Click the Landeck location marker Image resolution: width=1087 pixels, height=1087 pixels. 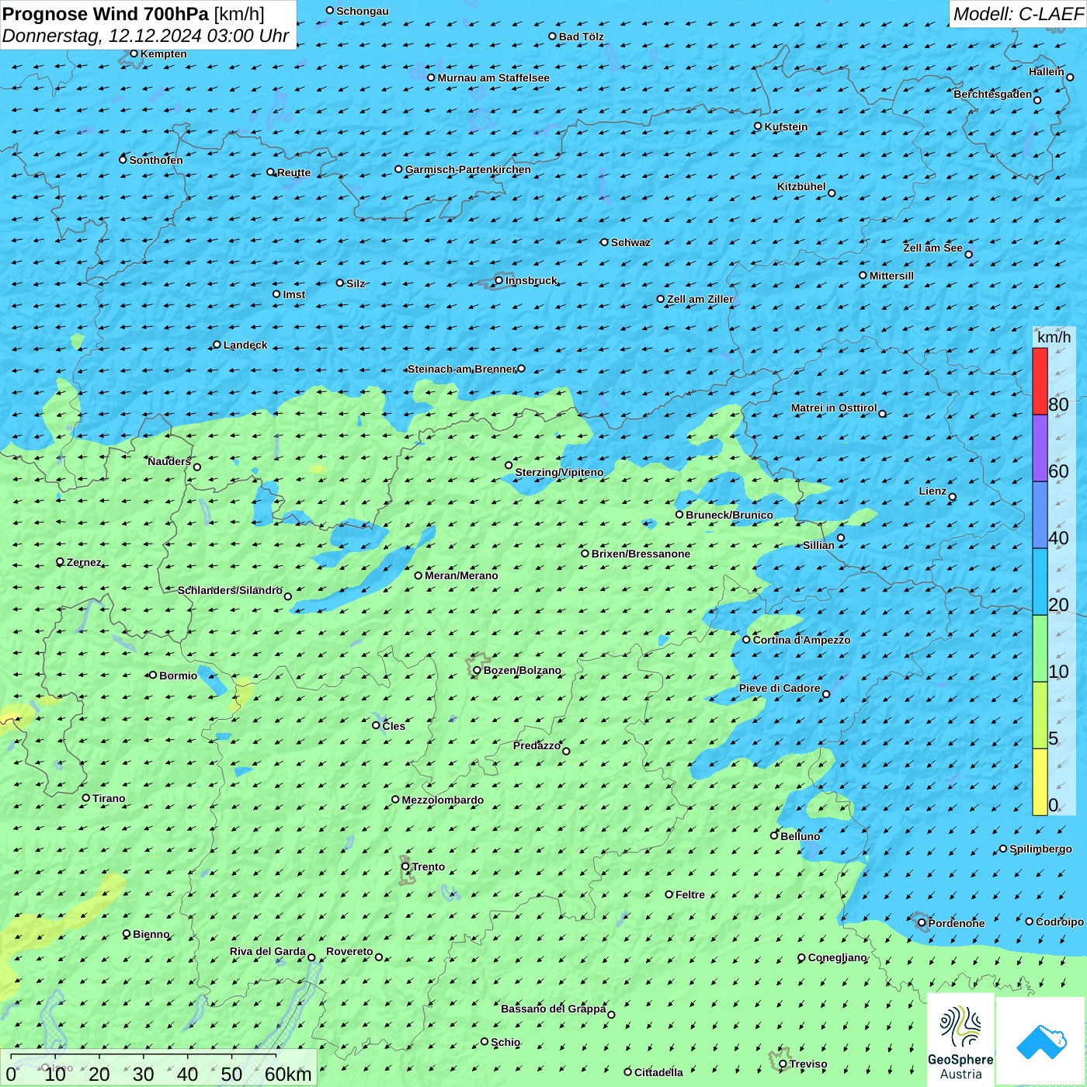pos(217,345)
